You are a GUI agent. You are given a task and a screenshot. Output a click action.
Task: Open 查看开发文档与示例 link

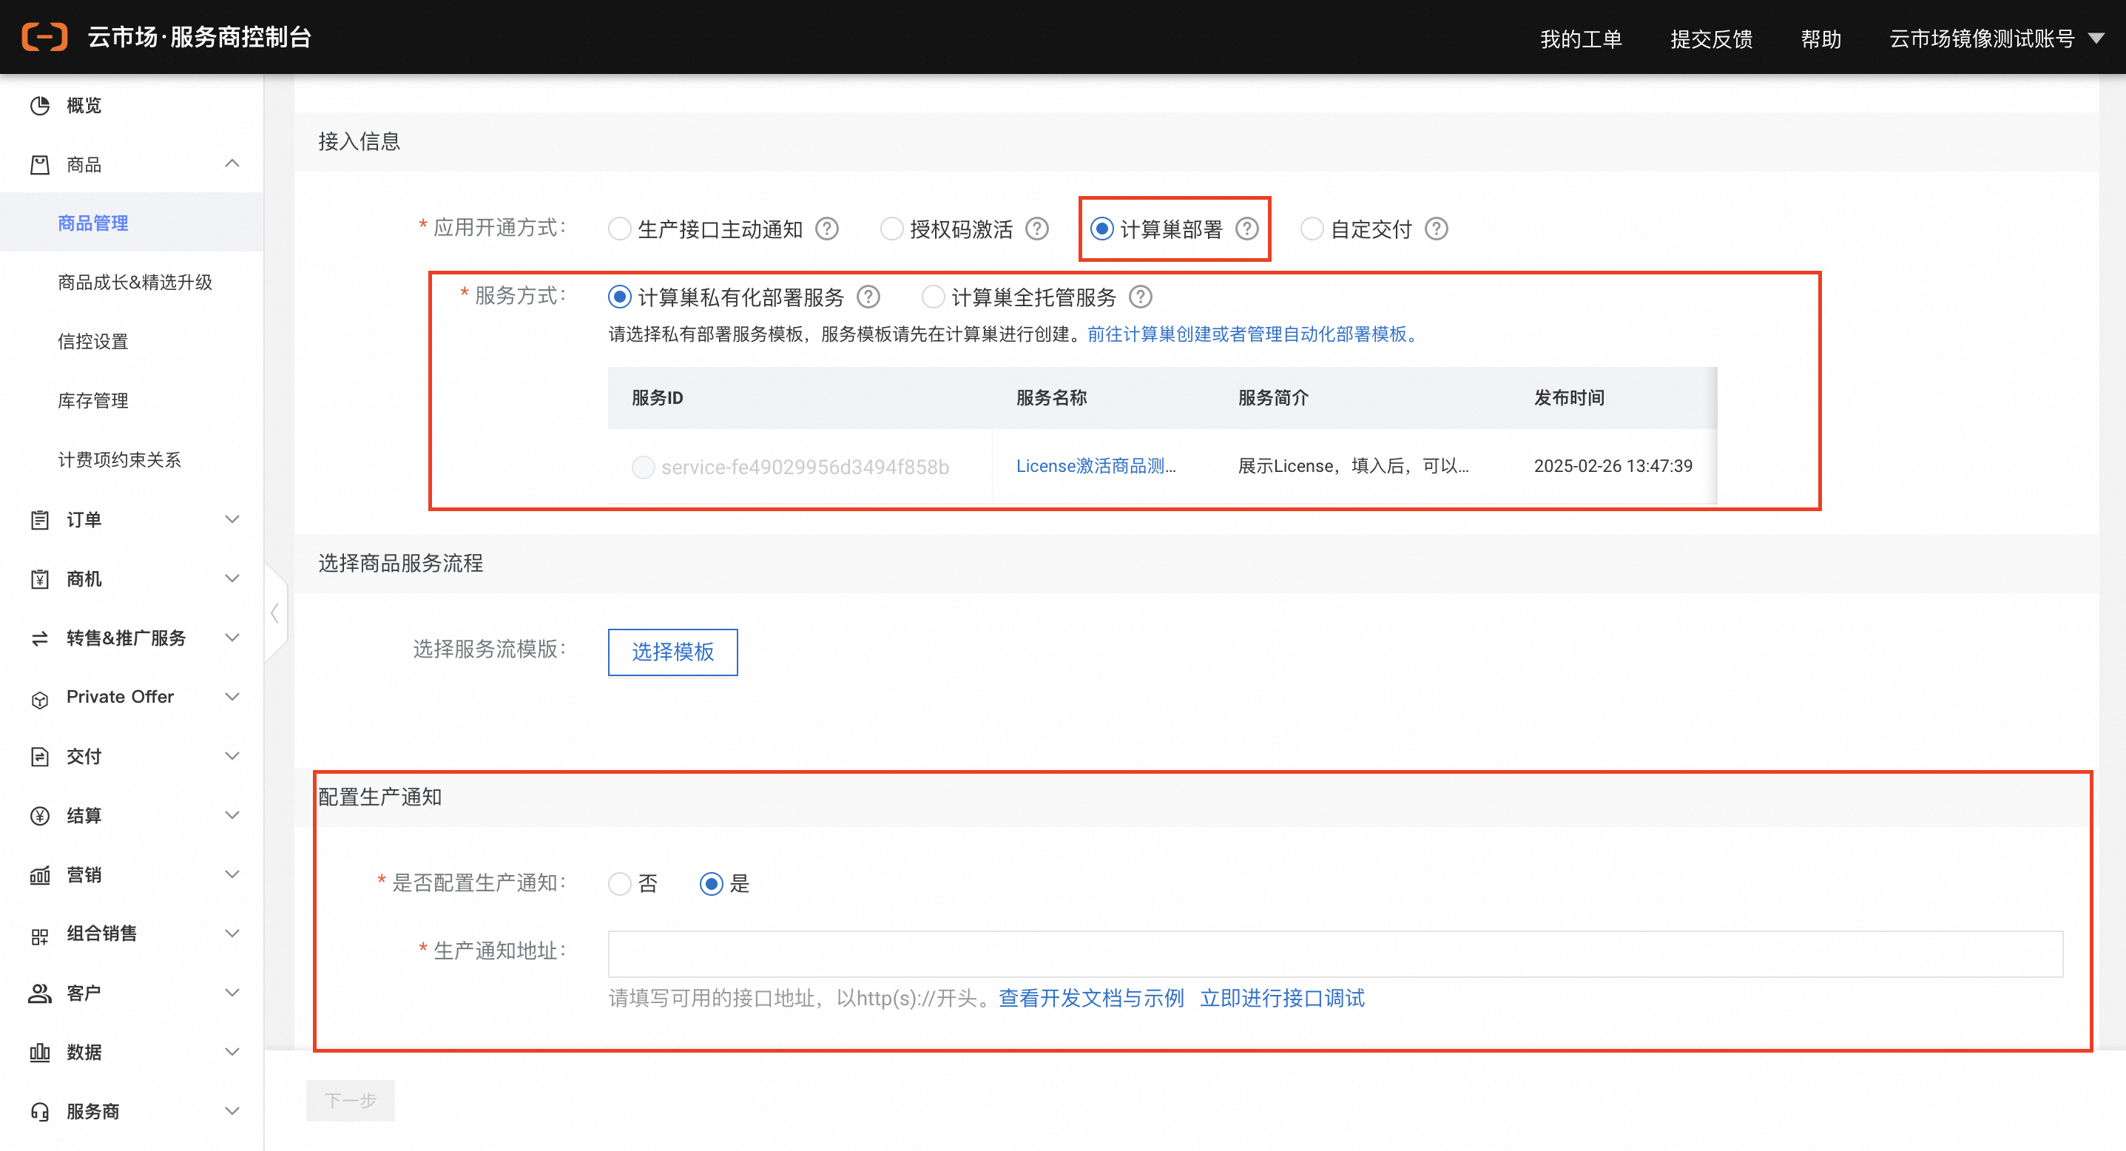point(1091,999)
